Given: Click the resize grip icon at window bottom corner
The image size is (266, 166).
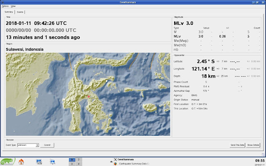Looking at the screenshot, I should click(x=263, y=154).
